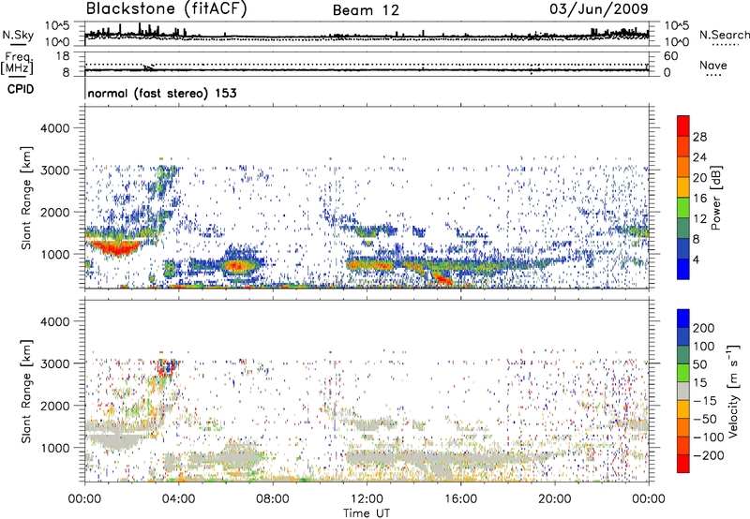
Task: Click the velocity panel Slant Range [km] label
Action: 26,392
